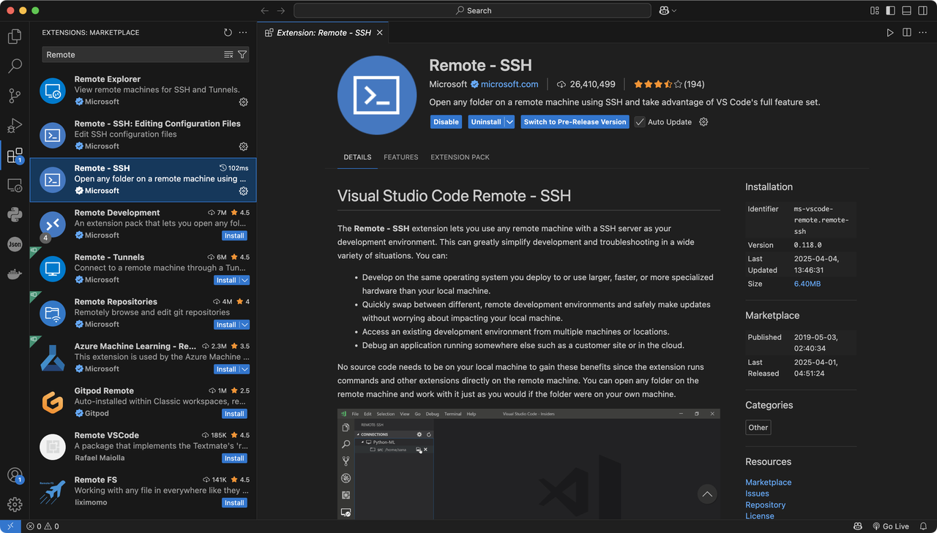Image resolution: width=937 pixels, height=533 pixels.
Task: Open the Accounts menu icon
Action: 15,475
